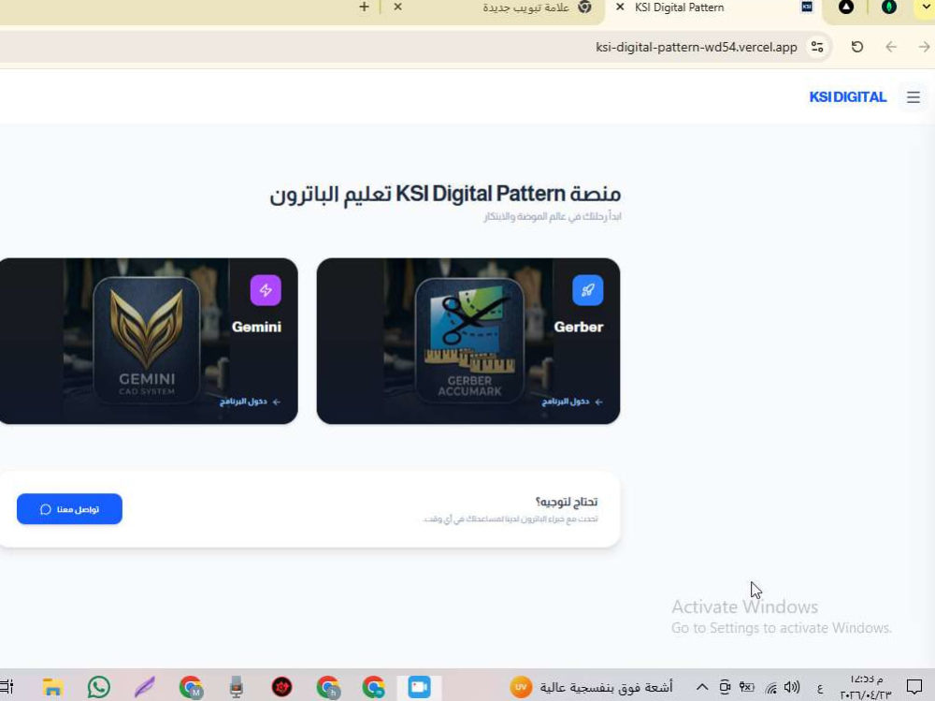Image resolution: width=935 pixels, height=701 pixels.
Task: Switch keyboard language indicator in tray
Action: 820,689
